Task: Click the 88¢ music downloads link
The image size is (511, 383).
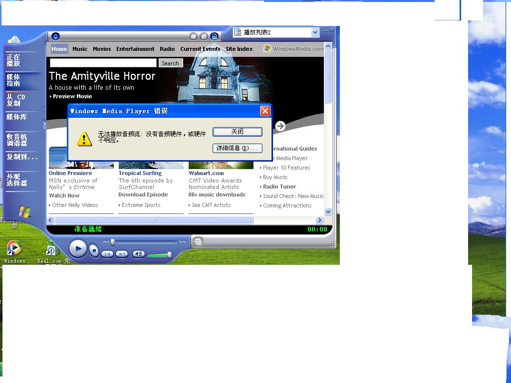Action: click(x=217, y=194)
